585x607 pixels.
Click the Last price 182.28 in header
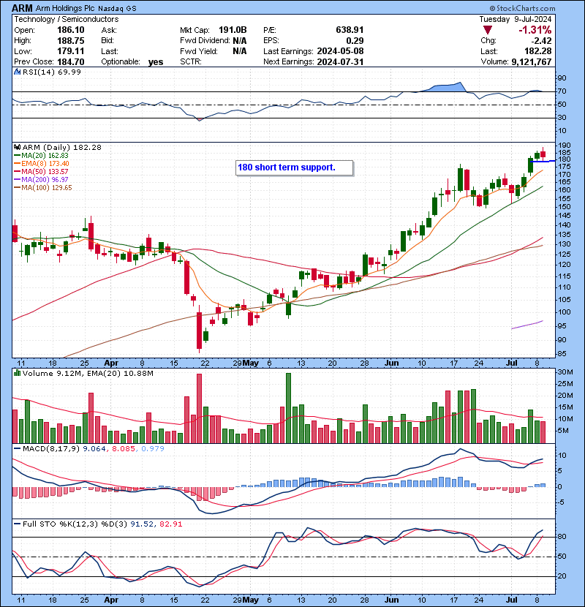tap(538, 51)
